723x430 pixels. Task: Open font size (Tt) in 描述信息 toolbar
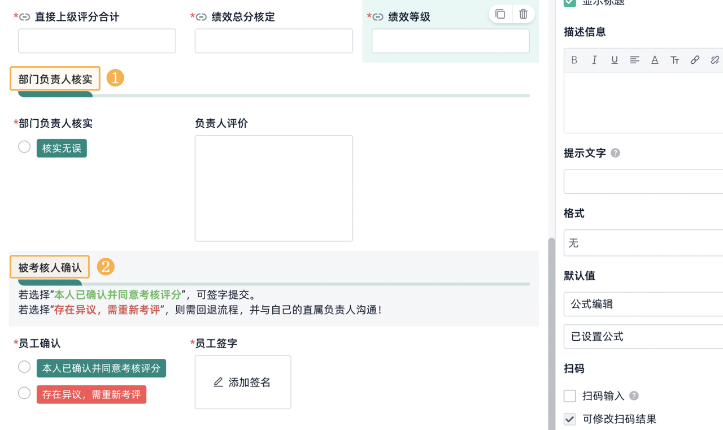pos(675,60)
